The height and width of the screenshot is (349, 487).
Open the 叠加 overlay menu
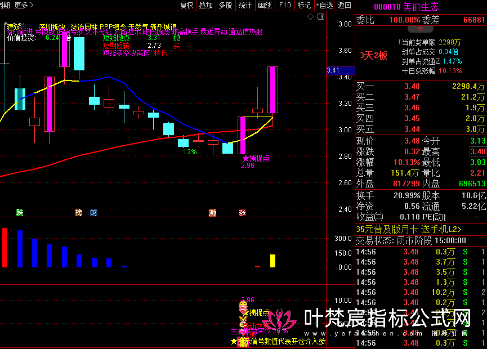coord(206,5)
